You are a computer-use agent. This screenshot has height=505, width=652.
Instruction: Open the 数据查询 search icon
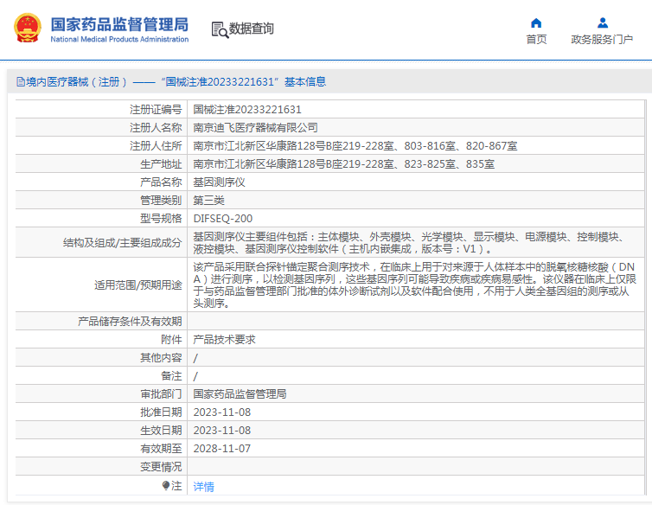pos(220,29)
